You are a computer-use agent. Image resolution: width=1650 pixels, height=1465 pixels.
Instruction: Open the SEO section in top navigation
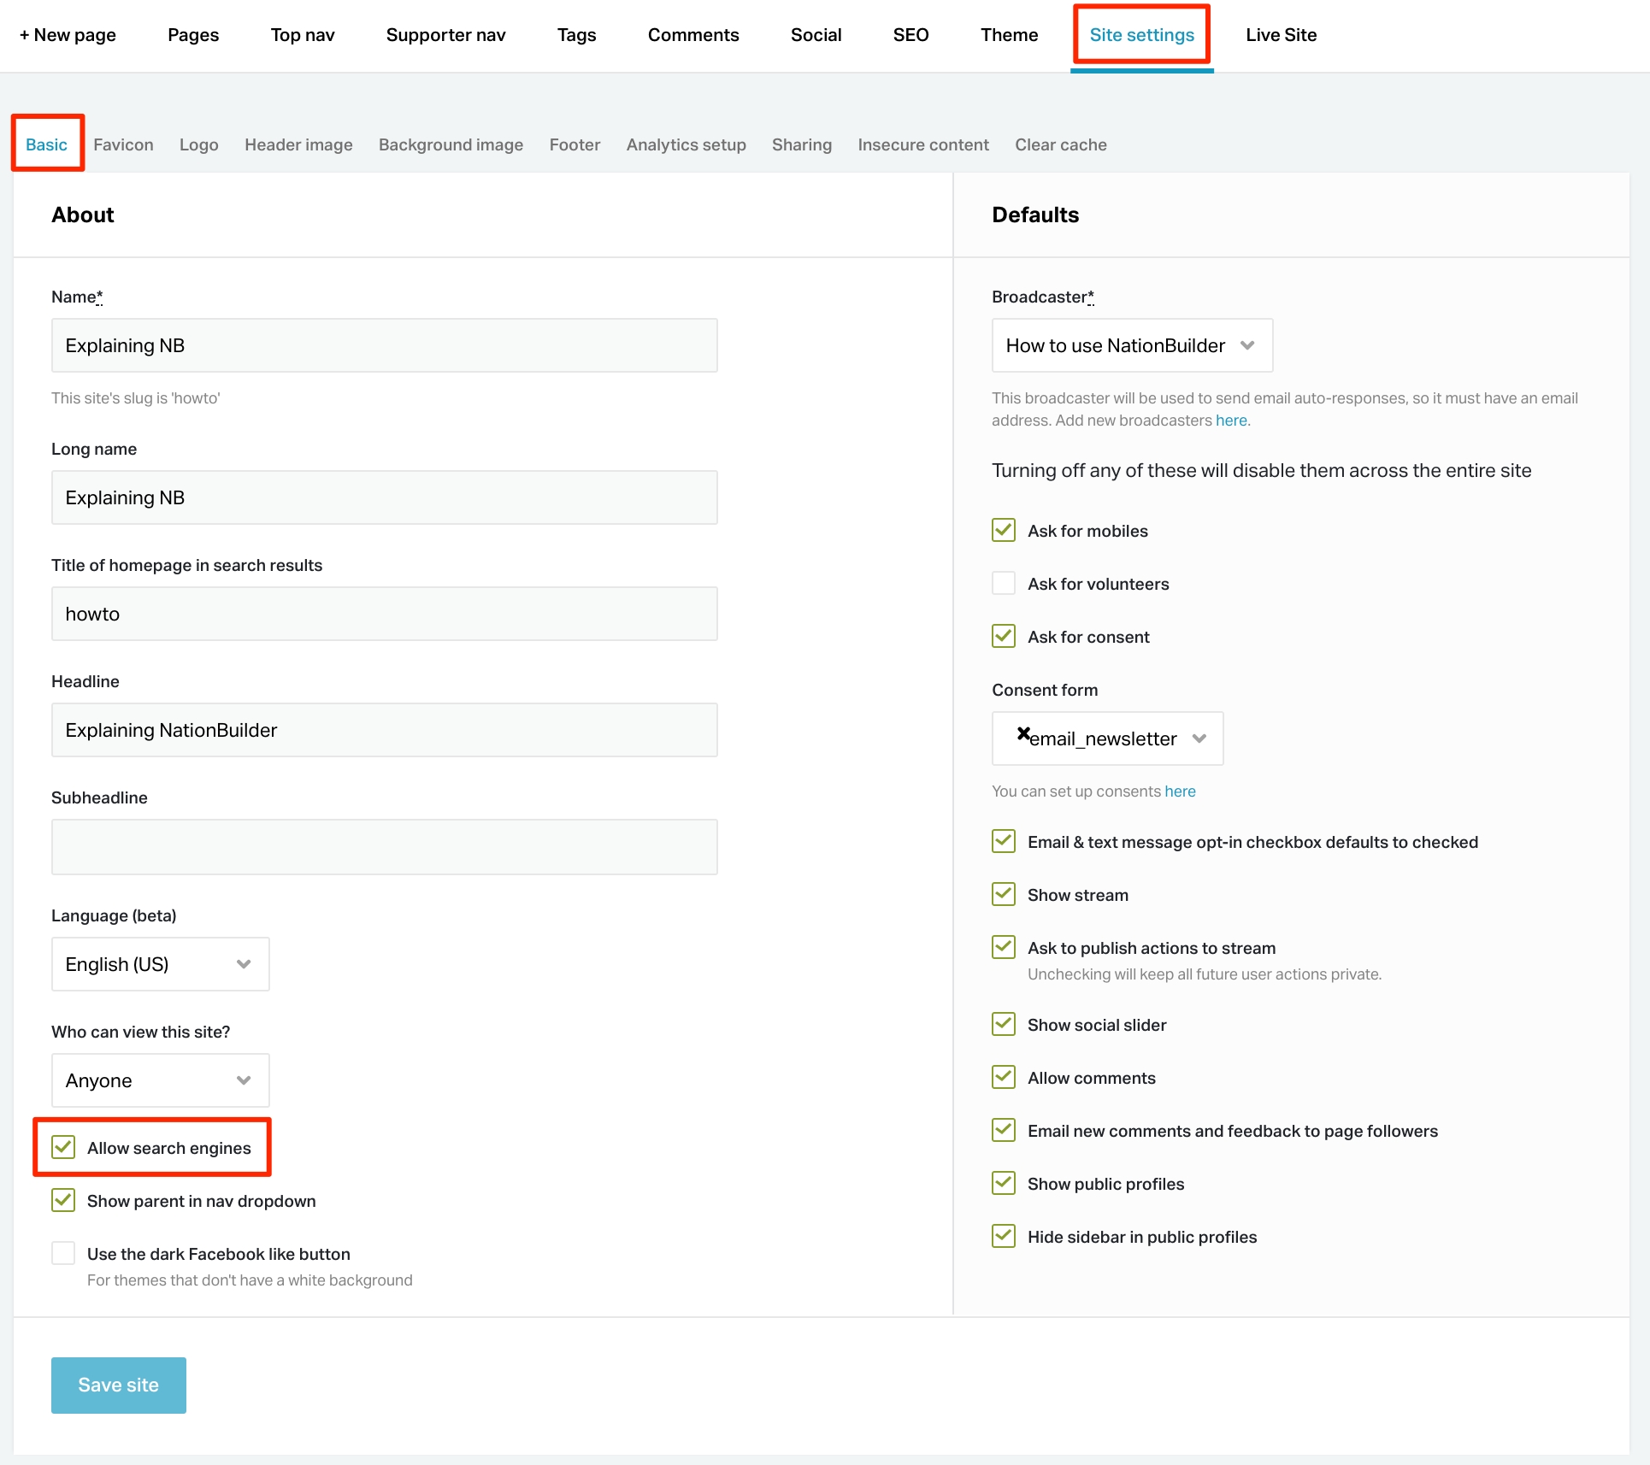(910, 35)
